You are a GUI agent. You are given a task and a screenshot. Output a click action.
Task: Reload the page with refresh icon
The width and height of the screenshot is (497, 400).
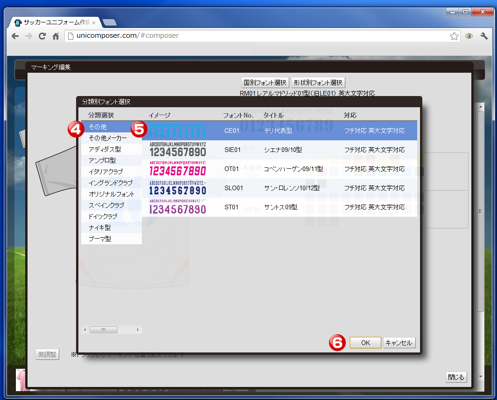[42, 36]
